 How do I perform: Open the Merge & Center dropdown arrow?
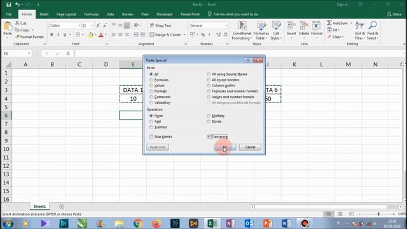click(x=184, y=34)
